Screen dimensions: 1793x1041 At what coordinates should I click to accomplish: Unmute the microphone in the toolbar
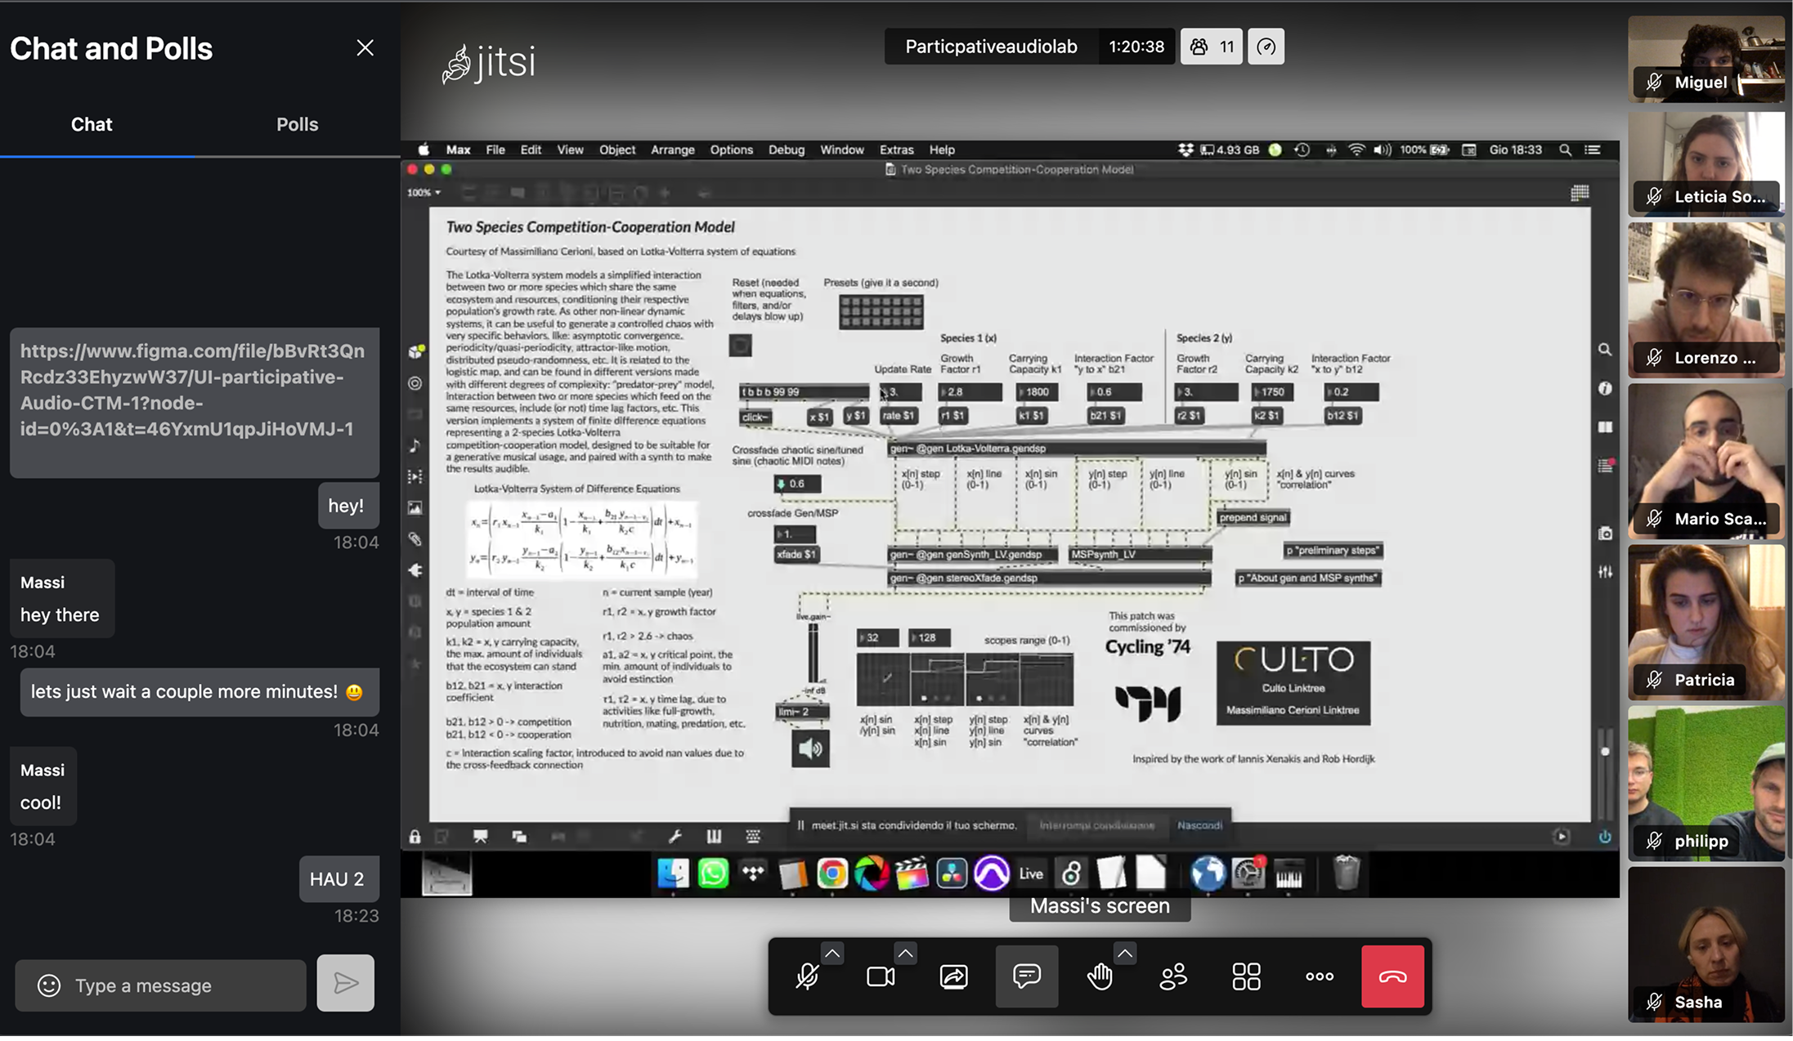807,976
